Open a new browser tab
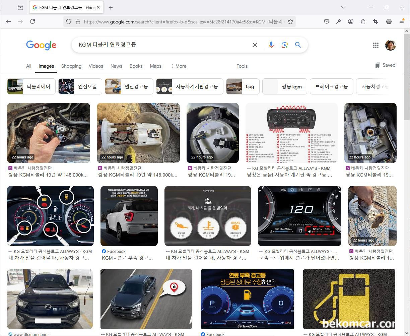Viewport: 410px width, 336px height. [x=111, y=7]
